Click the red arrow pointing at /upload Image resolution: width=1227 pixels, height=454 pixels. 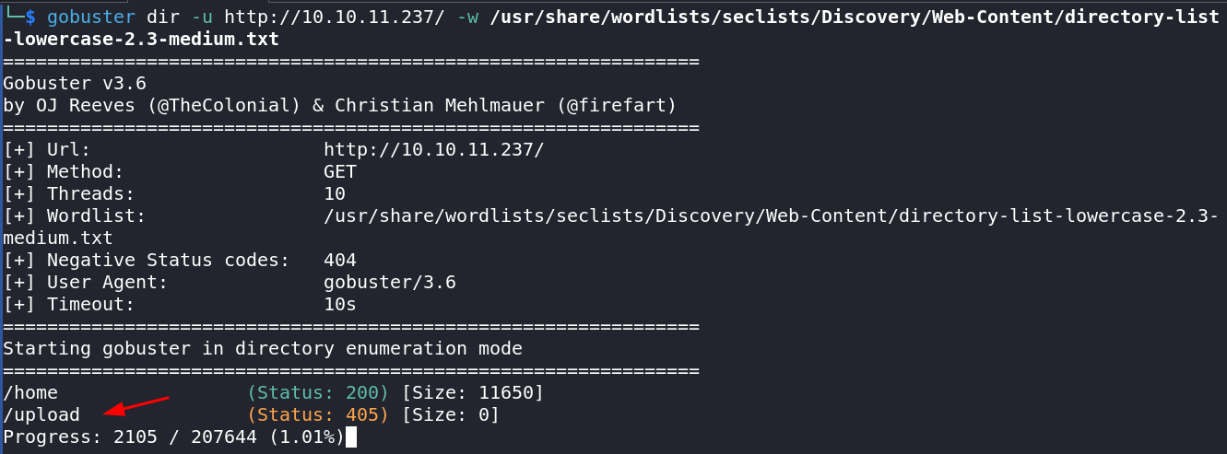[136, 405]
